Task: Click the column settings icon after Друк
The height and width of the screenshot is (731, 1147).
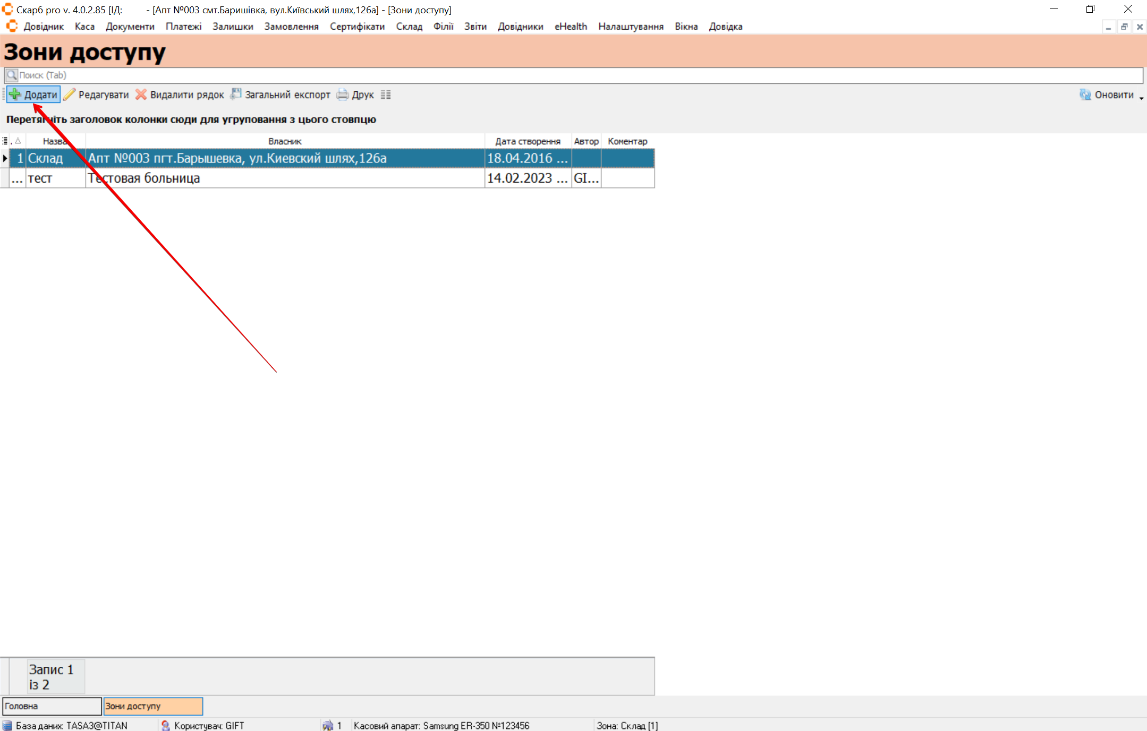Action: coord(386,95)
